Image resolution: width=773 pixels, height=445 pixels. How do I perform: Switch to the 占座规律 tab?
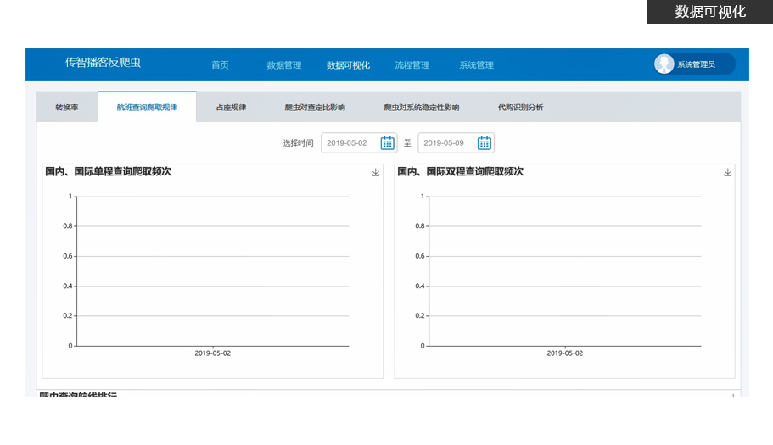tap(231, 108)
